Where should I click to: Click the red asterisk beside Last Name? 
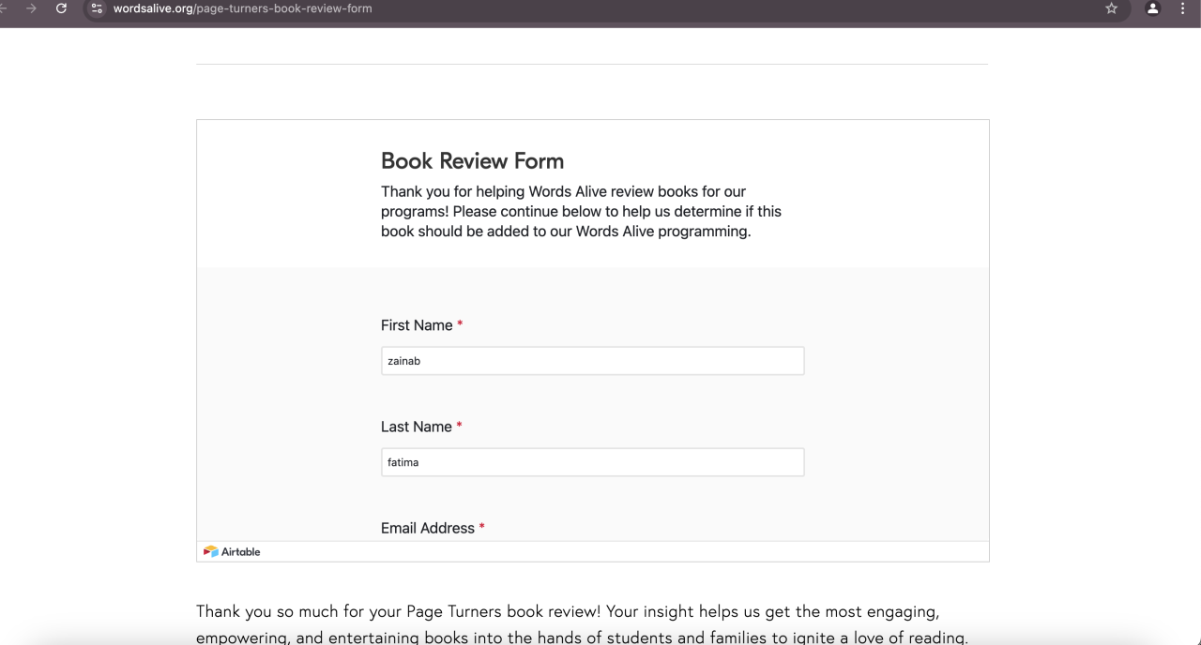click(x=460, y=427)
